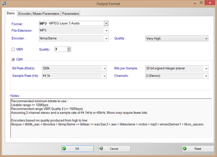Click the green check icon on Reset button

pyautogui.click(x=184, y=149)
